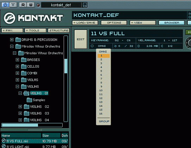191x148 pixels.
Task: Click the MIDI connector icon beside OMNI
Action: coord(92,46)
